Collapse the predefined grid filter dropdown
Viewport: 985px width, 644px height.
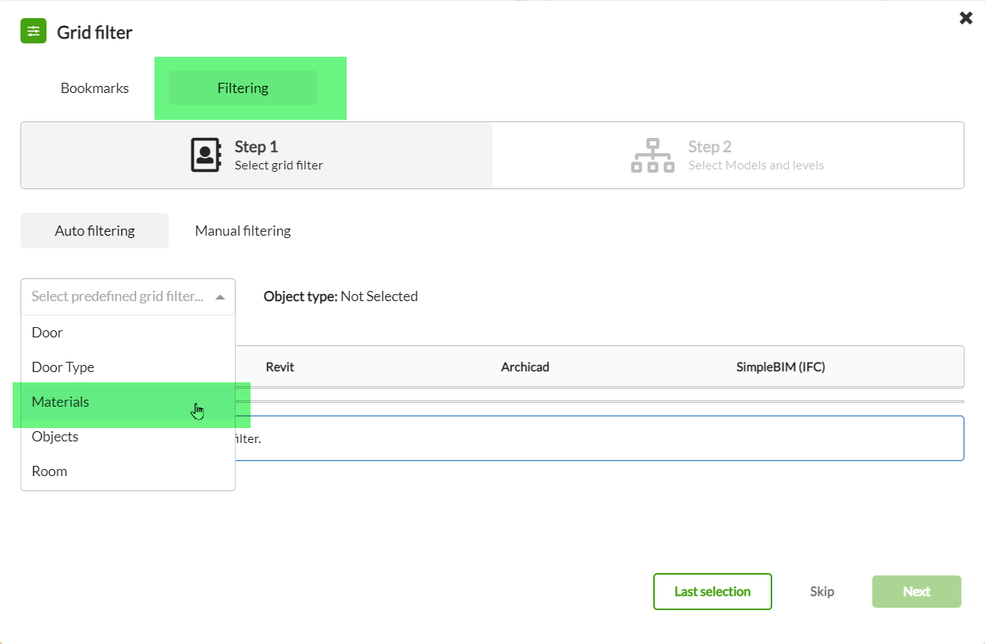point(220,296)
